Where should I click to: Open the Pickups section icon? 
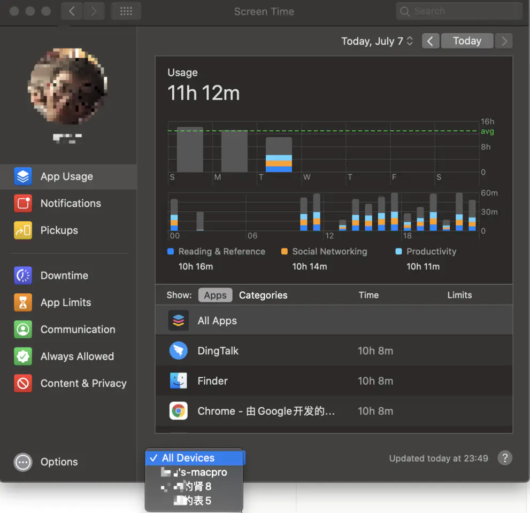[x=23, y=230]
